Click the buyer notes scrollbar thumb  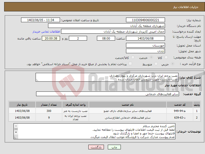16,129
